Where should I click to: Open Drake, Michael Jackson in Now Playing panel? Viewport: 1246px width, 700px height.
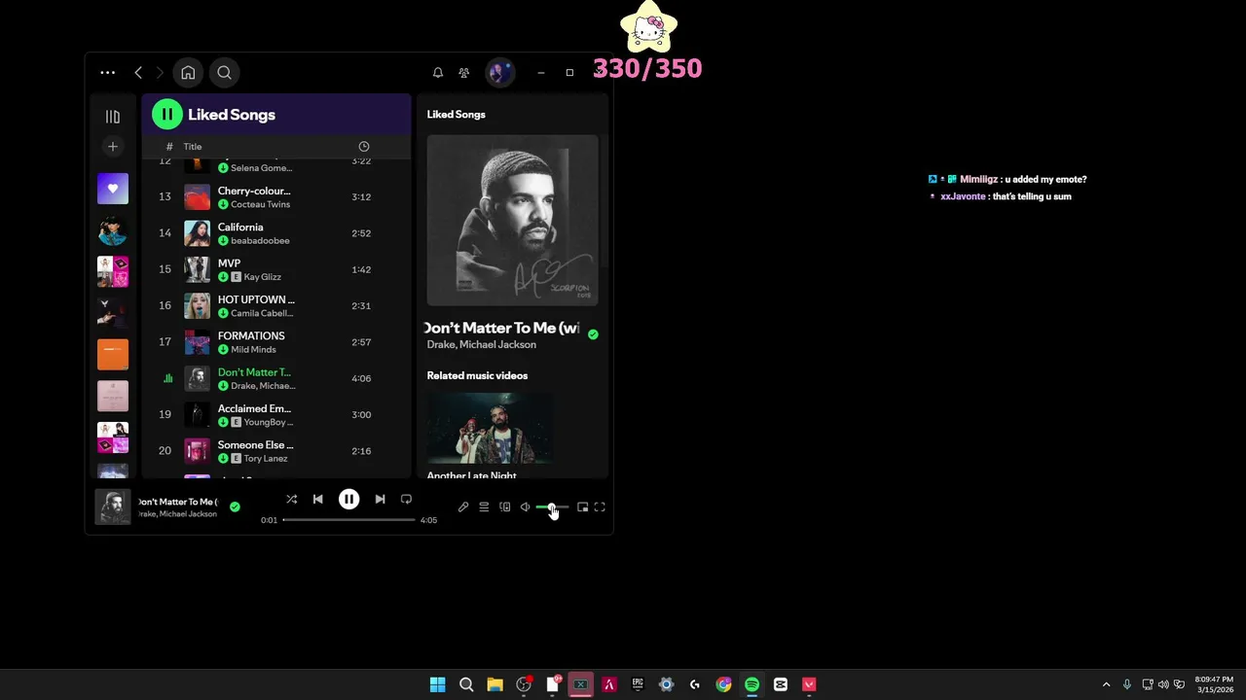(481, 345)
